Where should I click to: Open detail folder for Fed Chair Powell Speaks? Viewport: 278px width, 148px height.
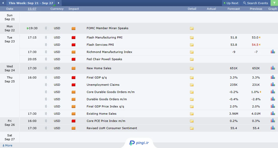[x=192, y=59]
